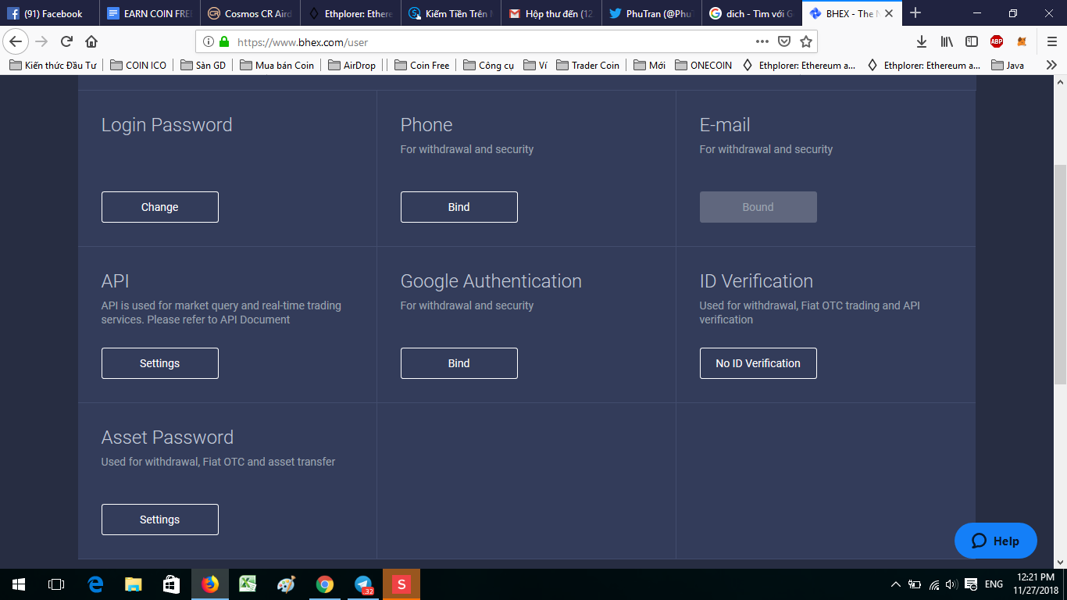Open the volume control in system tray
The image size is (1067, 600).
click(951, 584)
